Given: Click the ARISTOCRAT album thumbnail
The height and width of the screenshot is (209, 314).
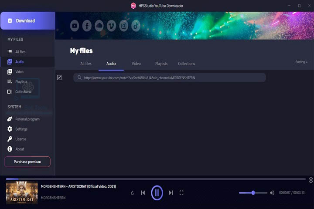Looking at the screenshot, I should (x=22, y=192).
